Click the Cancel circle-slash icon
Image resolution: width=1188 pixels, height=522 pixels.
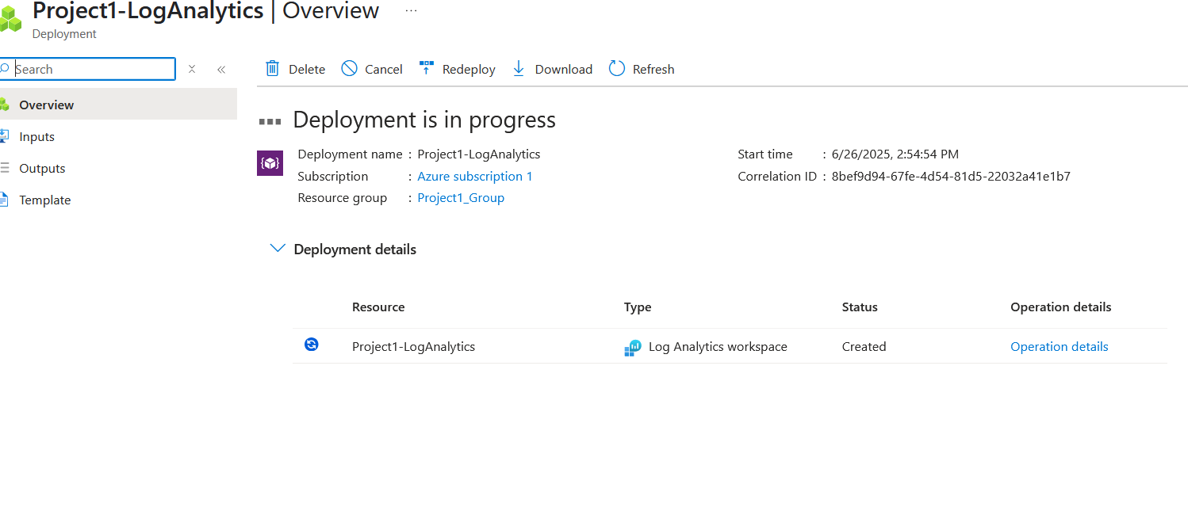[349, 69]
